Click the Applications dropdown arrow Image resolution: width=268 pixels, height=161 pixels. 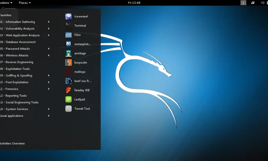(x=11, y=3)
